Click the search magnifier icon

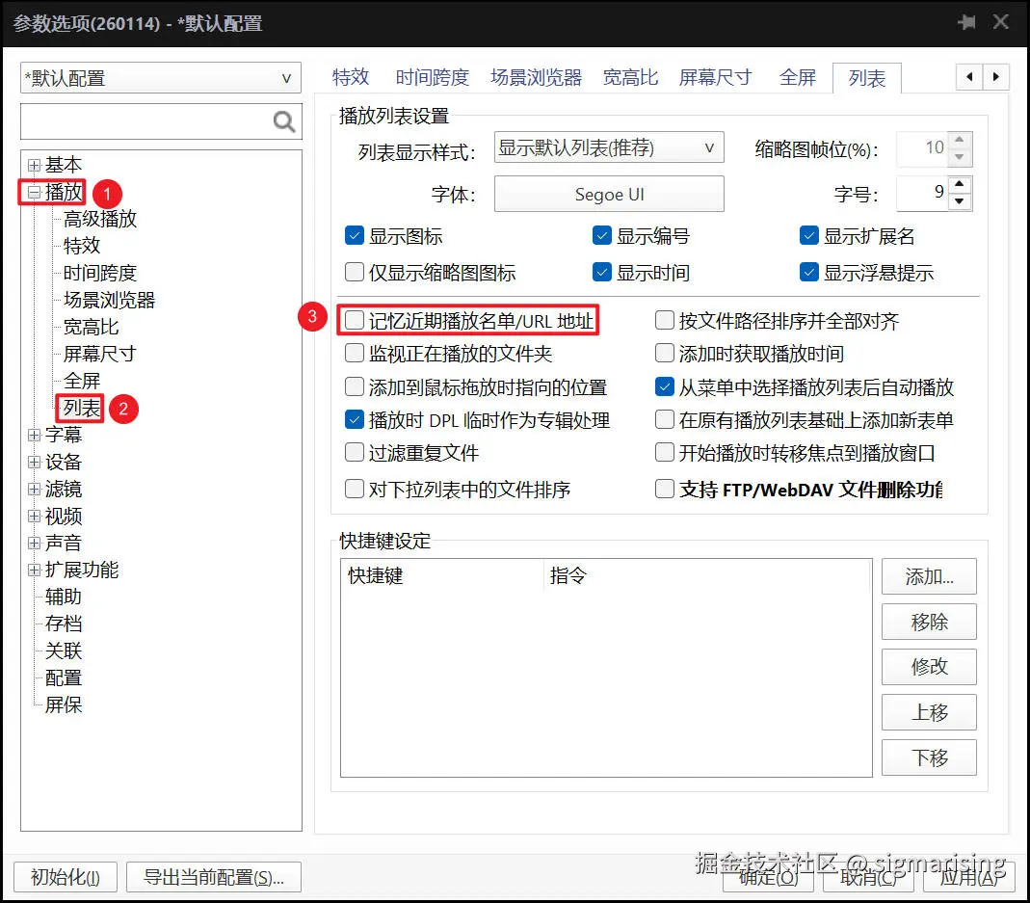[282, 121]
